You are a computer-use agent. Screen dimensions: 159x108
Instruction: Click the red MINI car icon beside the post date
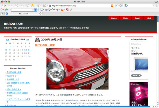[37, 40]
